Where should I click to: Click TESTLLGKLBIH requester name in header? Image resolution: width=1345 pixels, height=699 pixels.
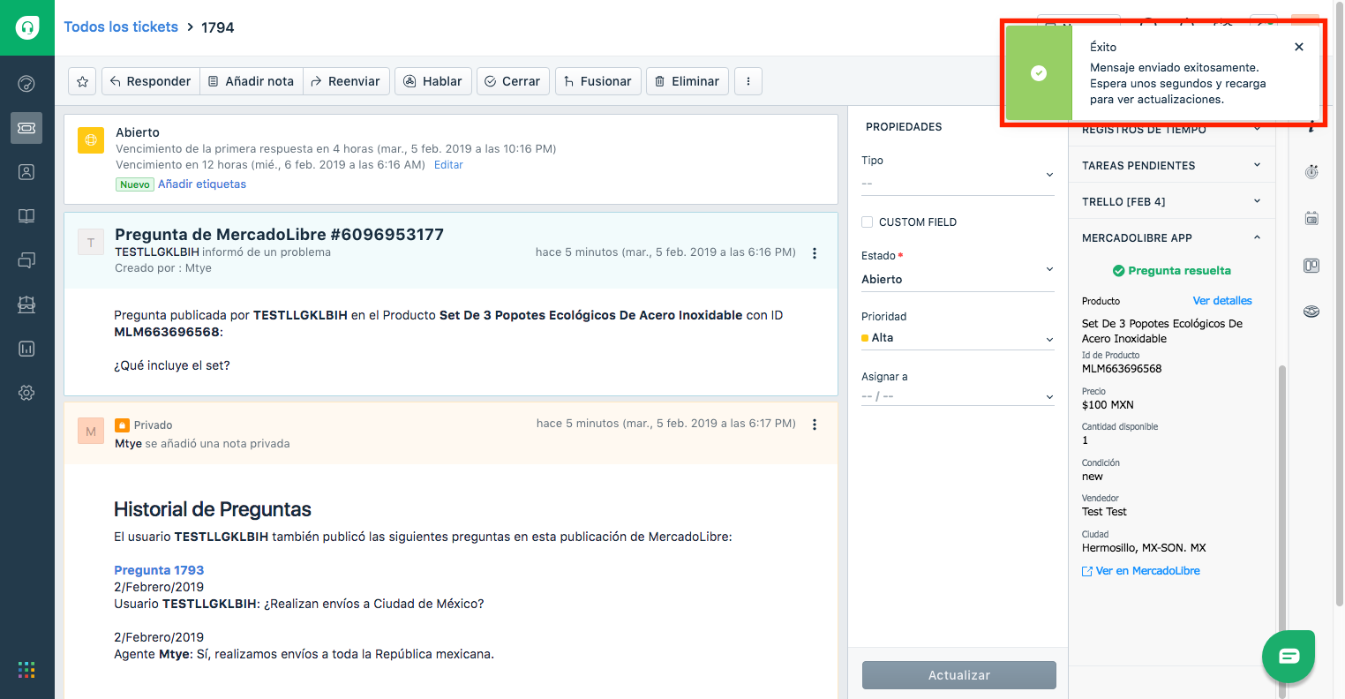[x=157, y=252]
